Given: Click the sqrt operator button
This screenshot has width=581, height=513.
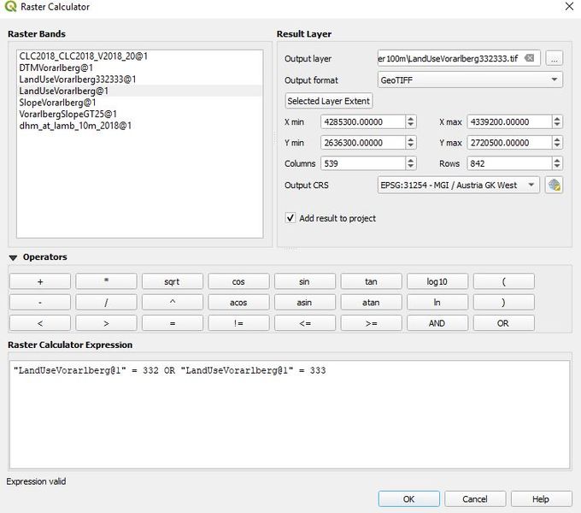Looking at the screenshot, I should tap(173, 281).
